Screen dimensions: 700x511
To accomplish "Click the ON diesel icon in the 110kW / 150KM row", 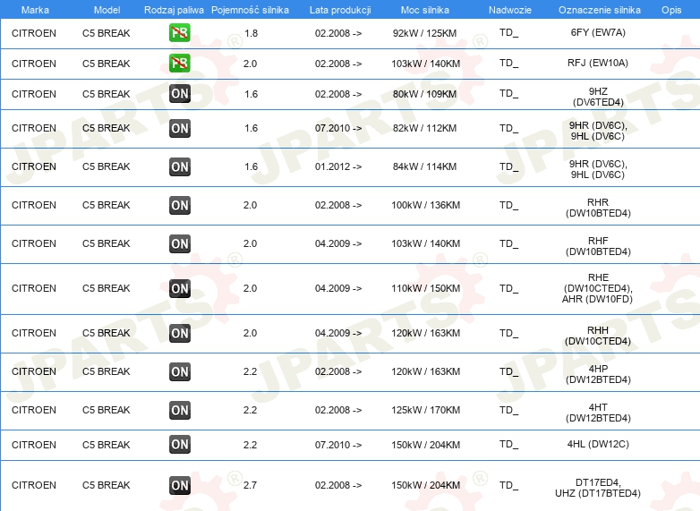I will (179, 288).
